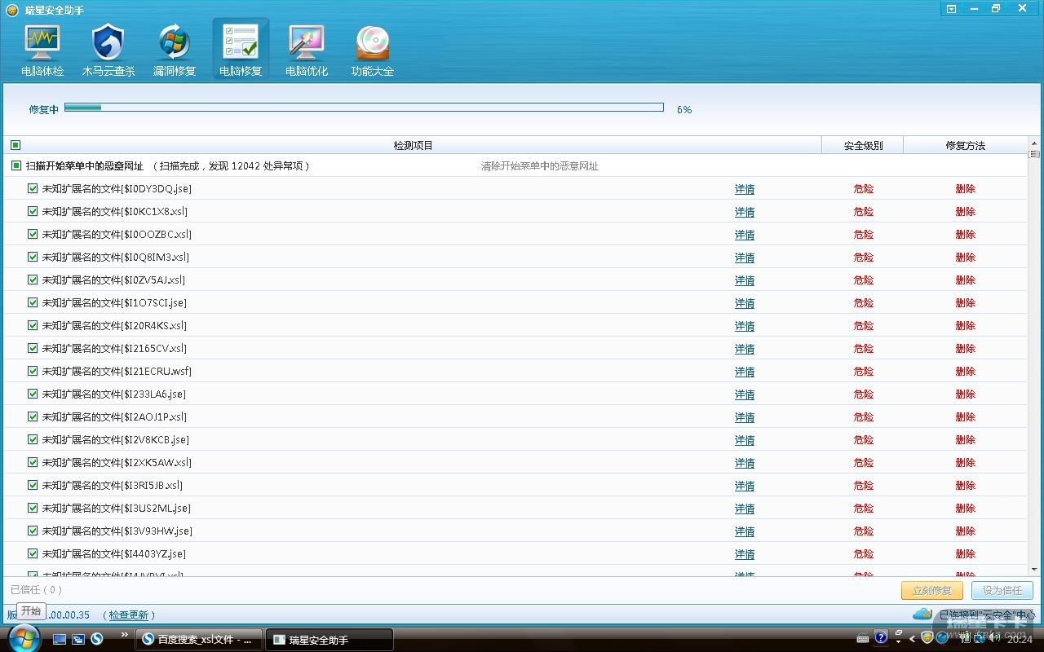
Task: Click the 电脑修复 computer repair icon
Action: 241,51
